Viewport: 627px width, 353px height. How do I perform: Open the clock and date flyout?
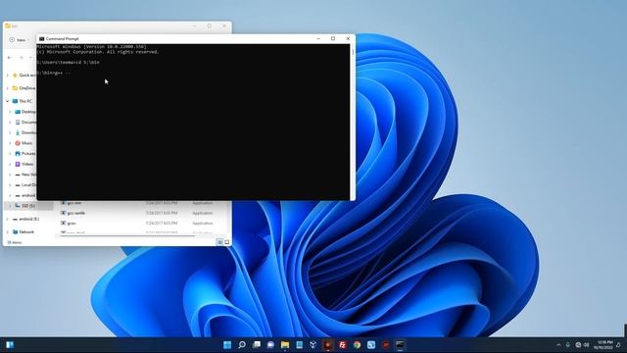603,344
